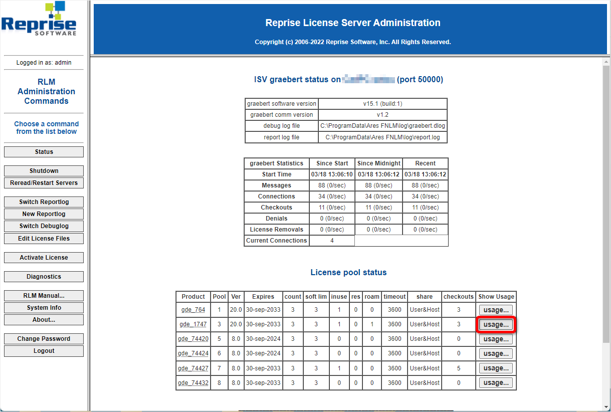Click the 'Show Usage' column header
This screenshot has width=611, height=412.
click(496, 297)
